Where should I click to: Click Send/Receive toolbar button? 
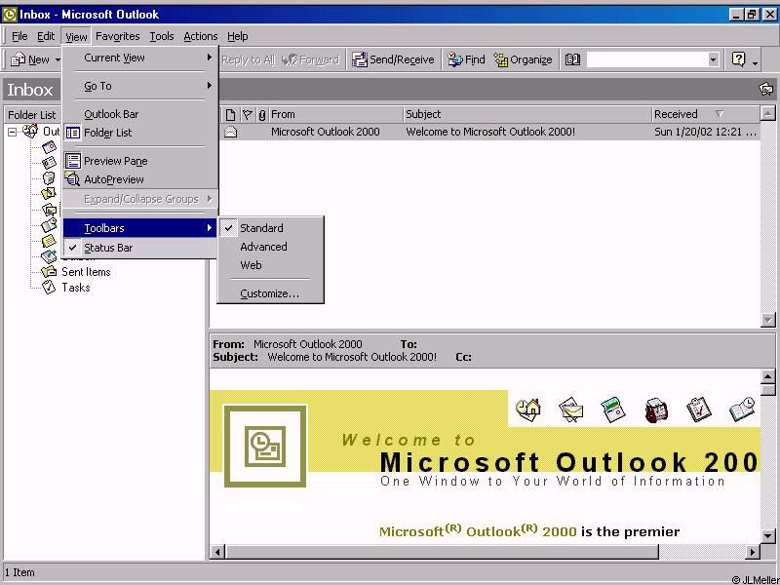click(393, 59)
